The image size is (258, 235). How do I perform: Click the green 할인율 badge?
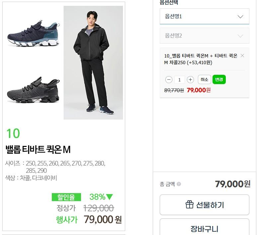[x=66, y=197]
